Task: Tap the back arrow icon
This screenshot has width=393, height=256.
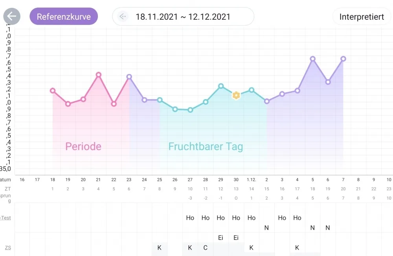Action: click(12, 16)
